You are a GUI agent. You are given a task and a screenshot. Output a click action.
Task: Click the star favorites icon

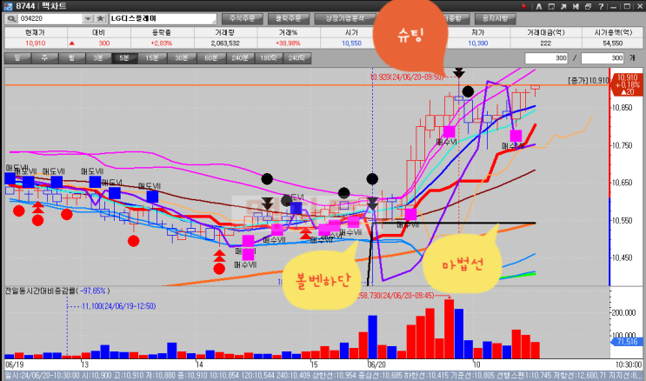(x=100, y=18)
